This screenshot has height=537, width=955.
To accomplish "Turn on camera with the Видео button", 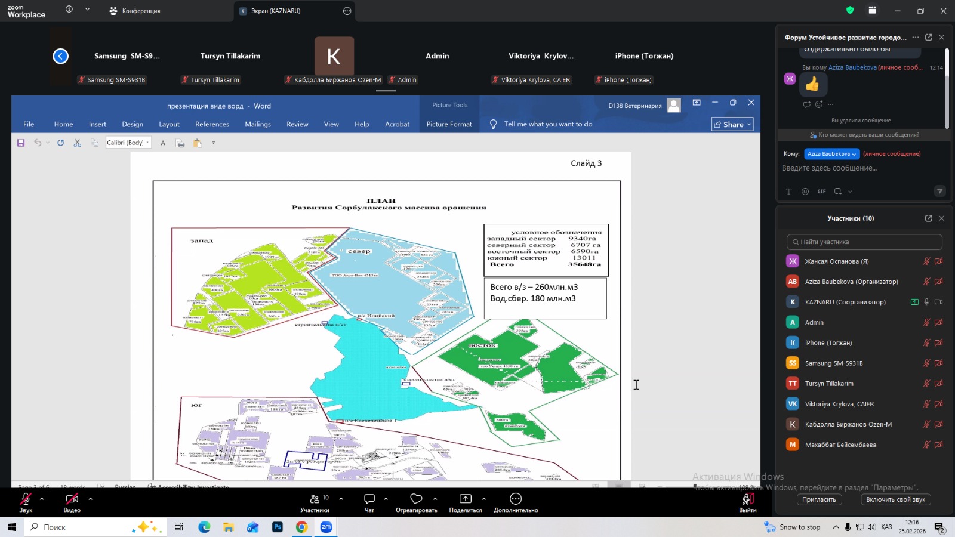I will [x=72, y=499].
